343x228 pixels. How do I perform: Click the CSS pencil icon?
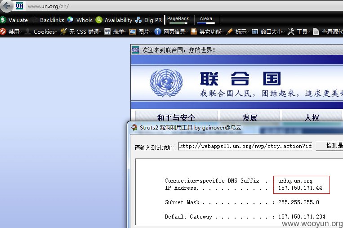tap(64, 31)
